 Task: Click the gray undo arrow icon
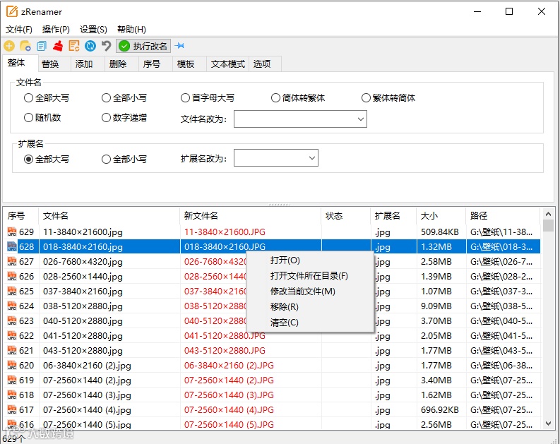click(106, 46)
